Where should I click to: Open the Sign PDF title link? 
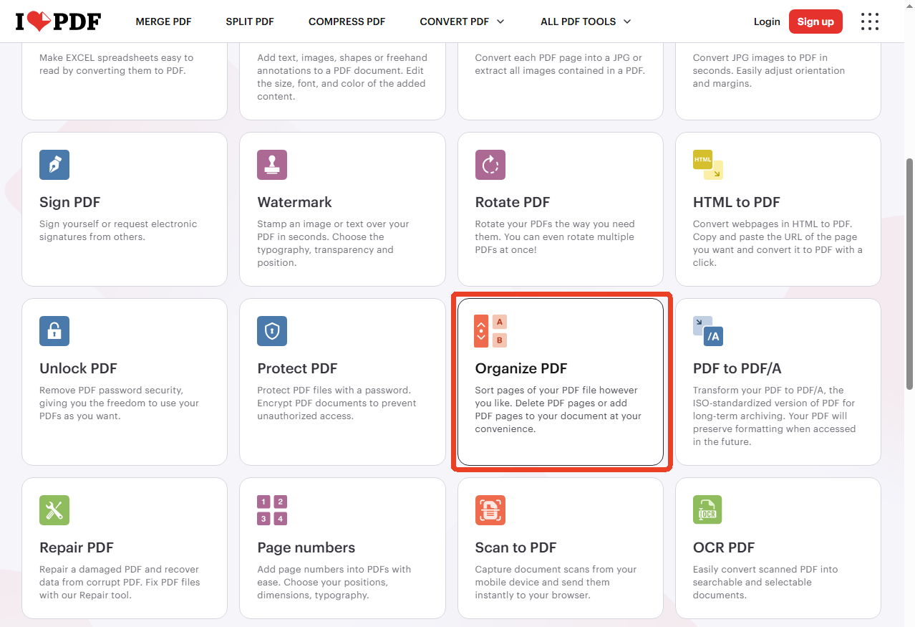tap(70, 202)
